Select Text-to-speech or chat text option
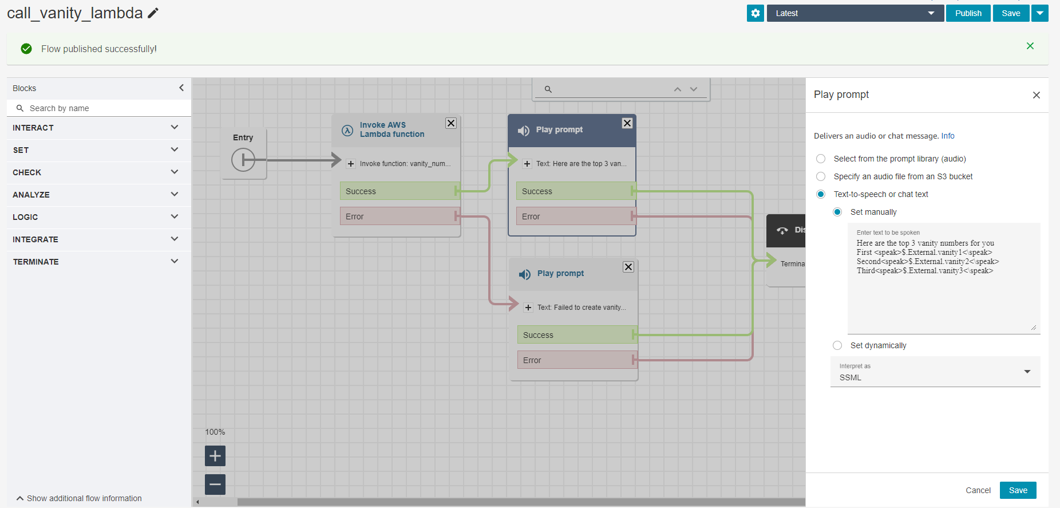1060x508 pixels. pyautogui.click(x=821, y=194)
